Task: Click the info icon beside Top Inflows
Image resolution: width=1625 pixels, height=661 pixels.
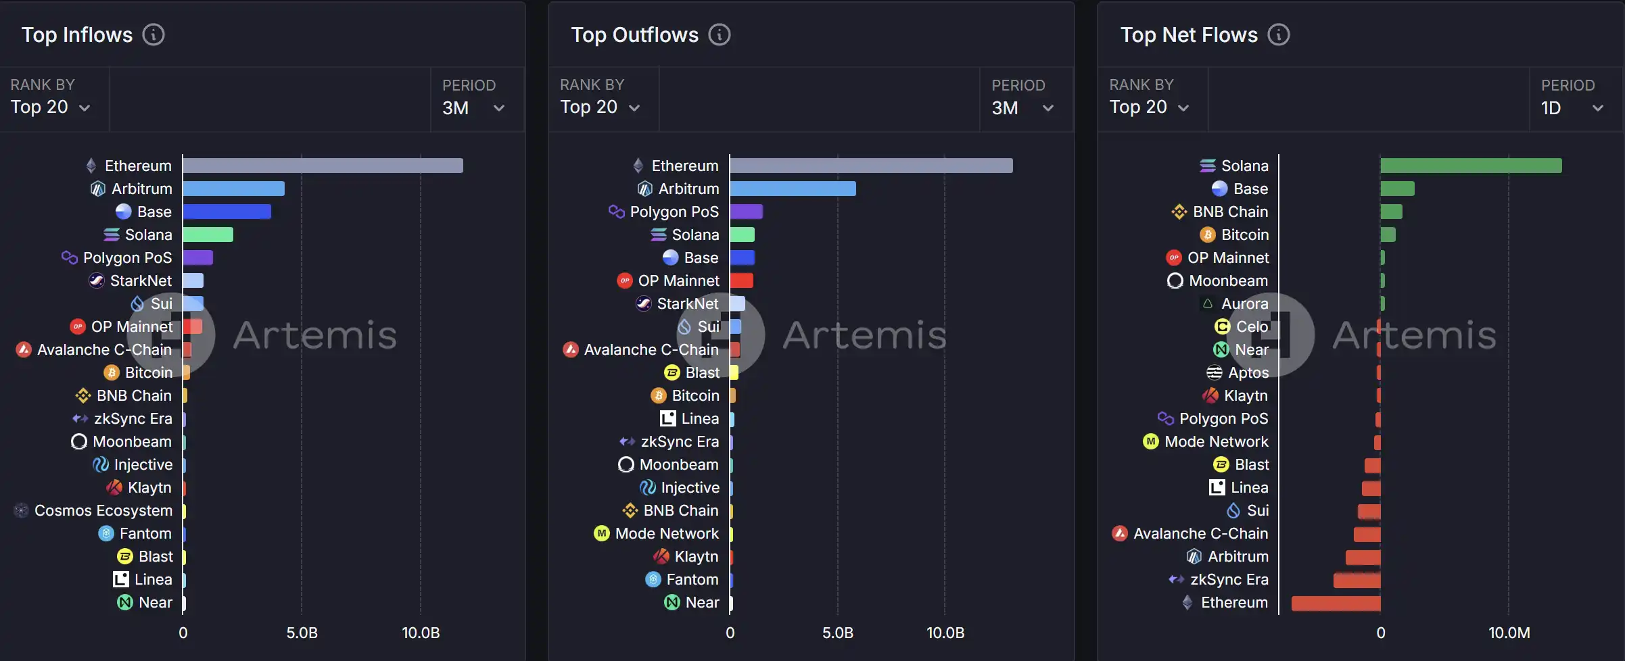Action: (154, 34)
